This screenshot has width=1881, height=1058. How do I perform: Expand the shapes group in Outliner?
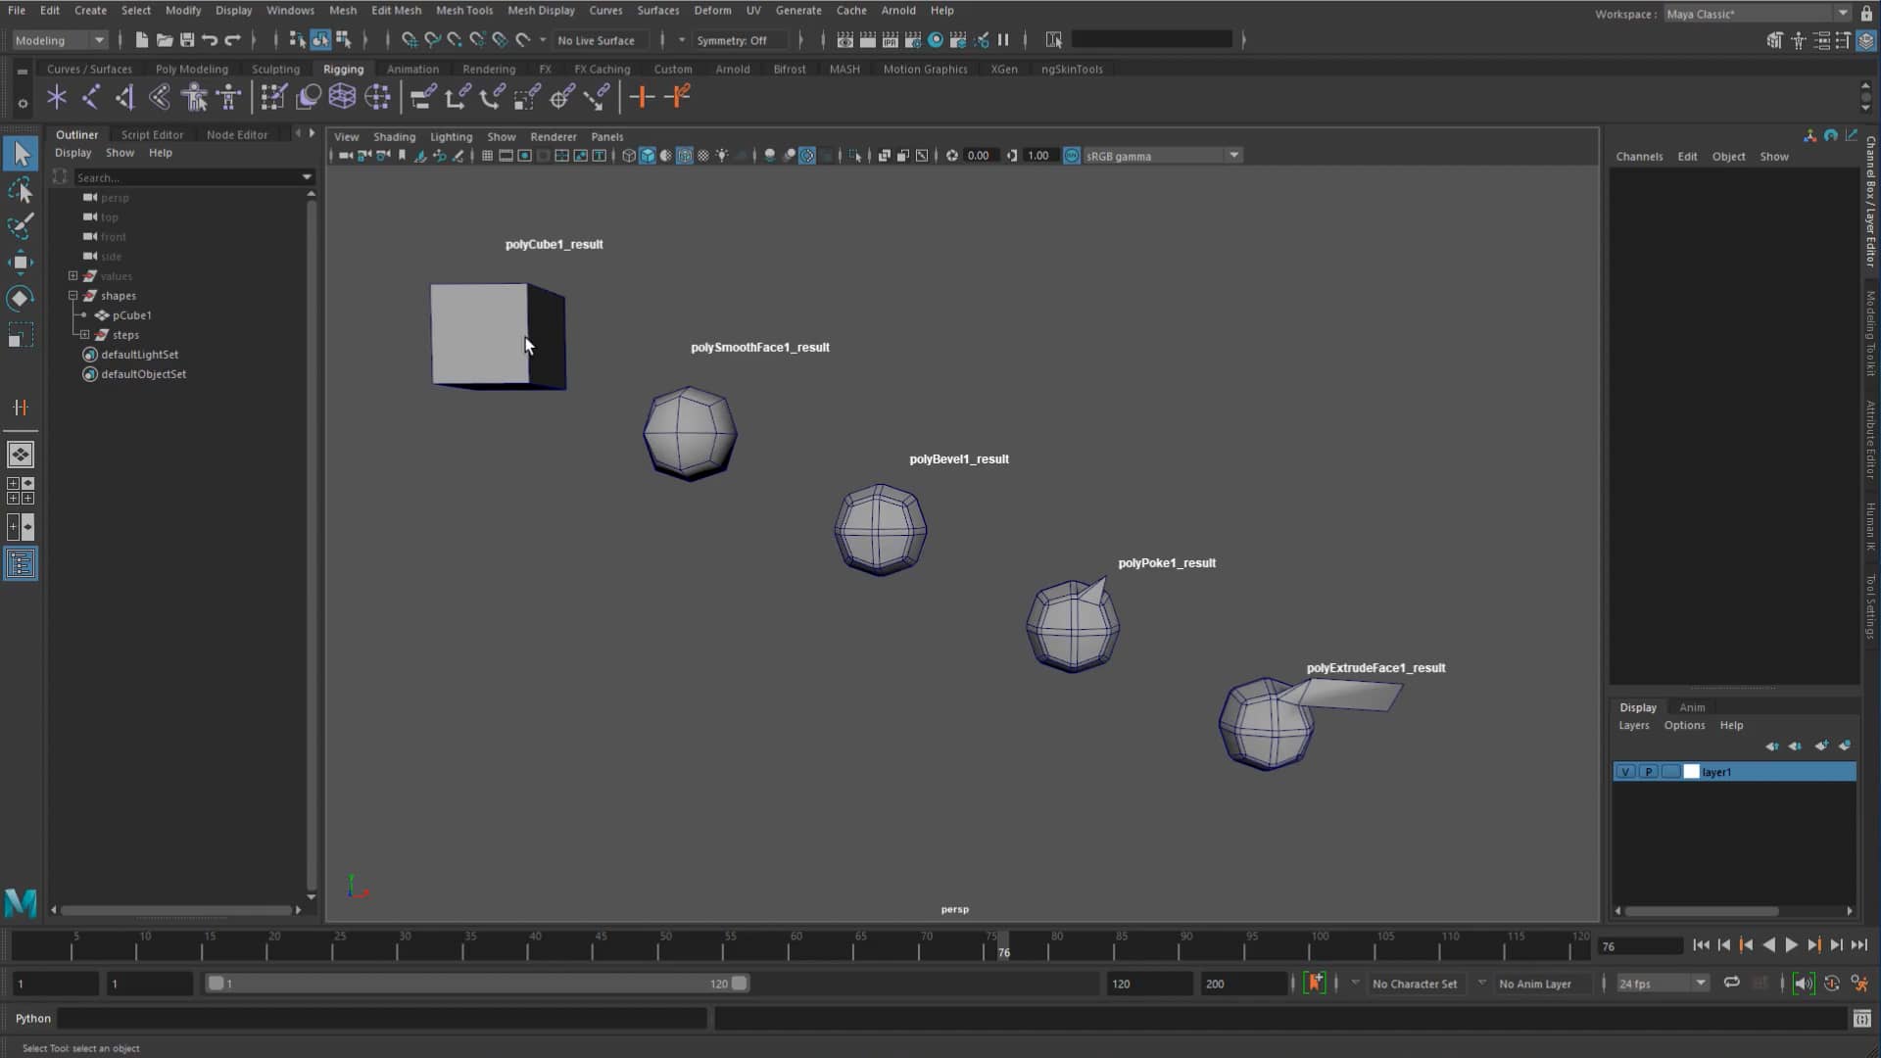72,295
